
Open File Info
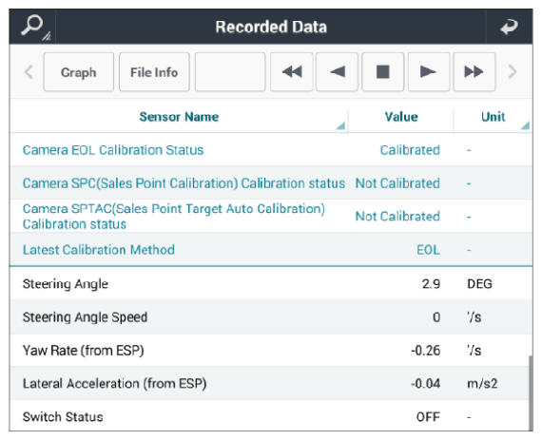coord(154,72)
